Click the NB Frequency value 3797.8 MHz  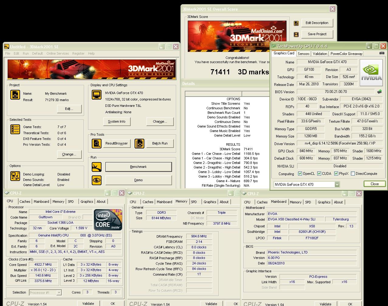[222, 223]
